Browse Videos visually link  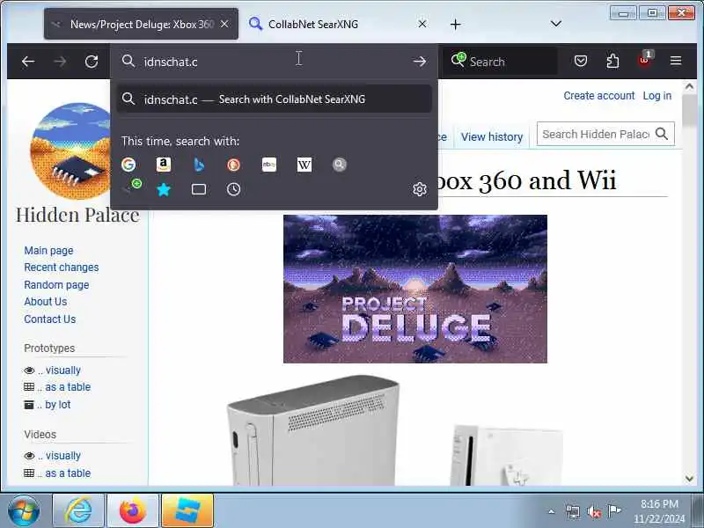coord(62,456)
